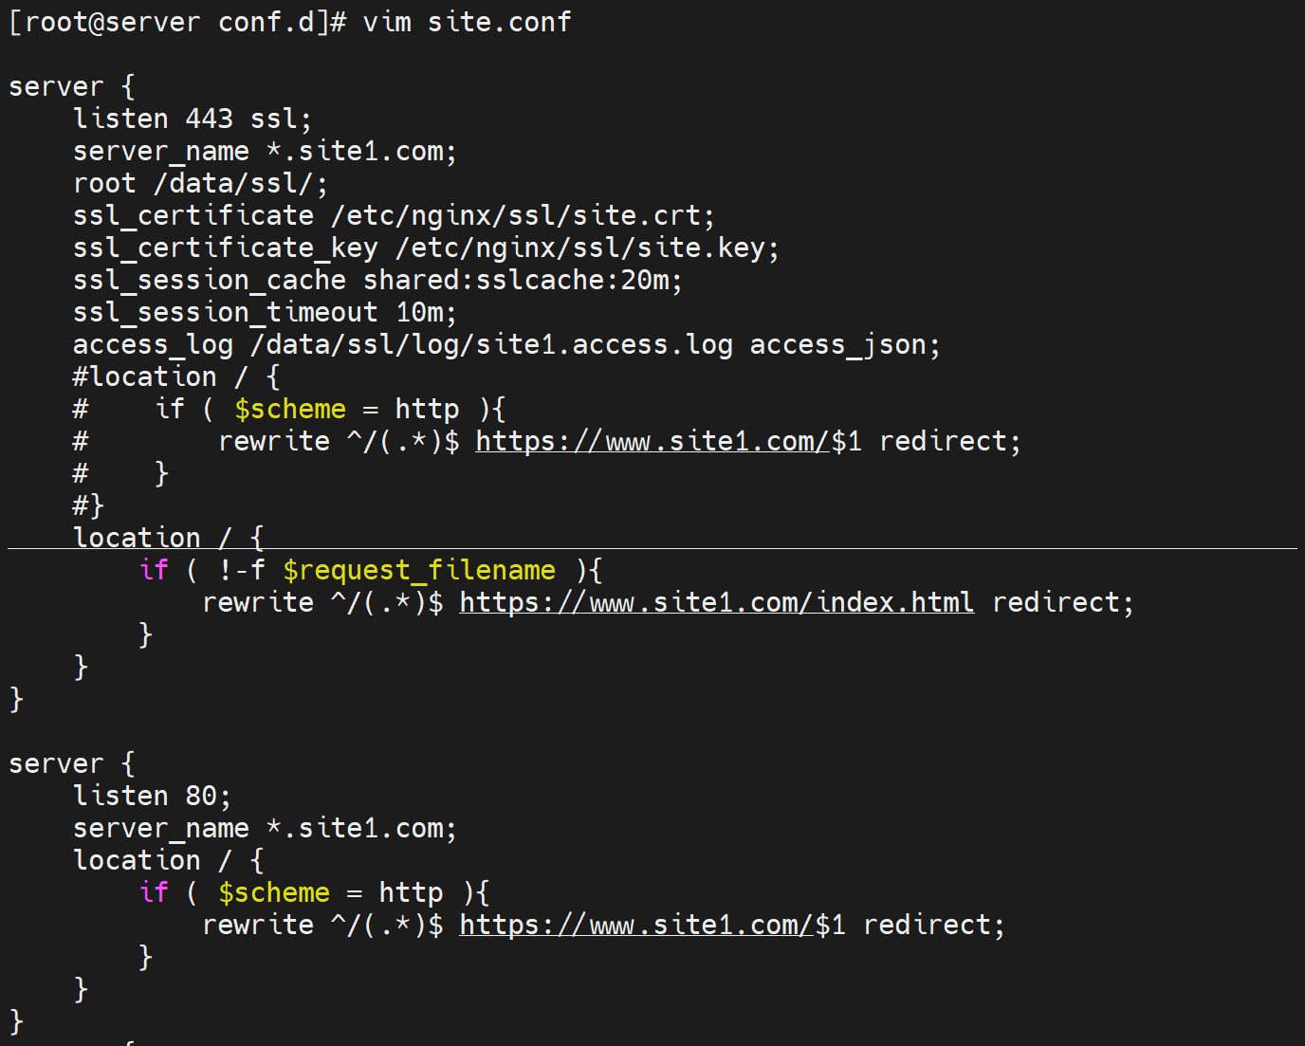The image size is (1305, 1046).
Task: Click the $request_filename variable
Action: [418, 571]
